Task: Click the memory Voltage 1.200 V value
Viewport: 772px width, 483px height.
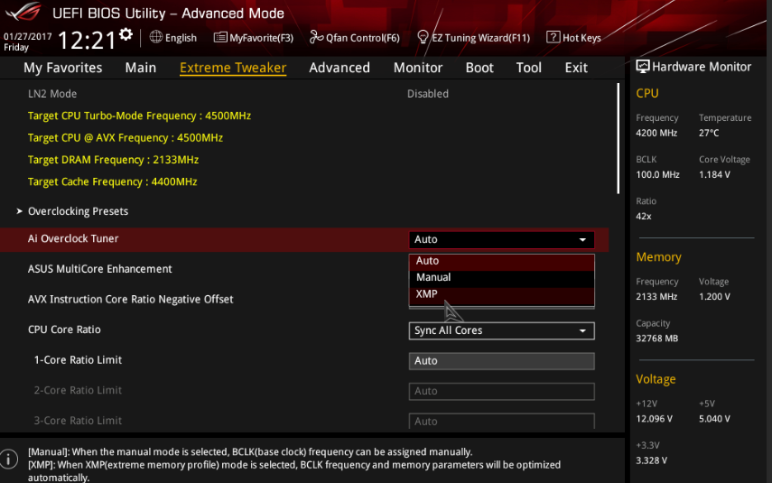Action: [x=714, y=296]
